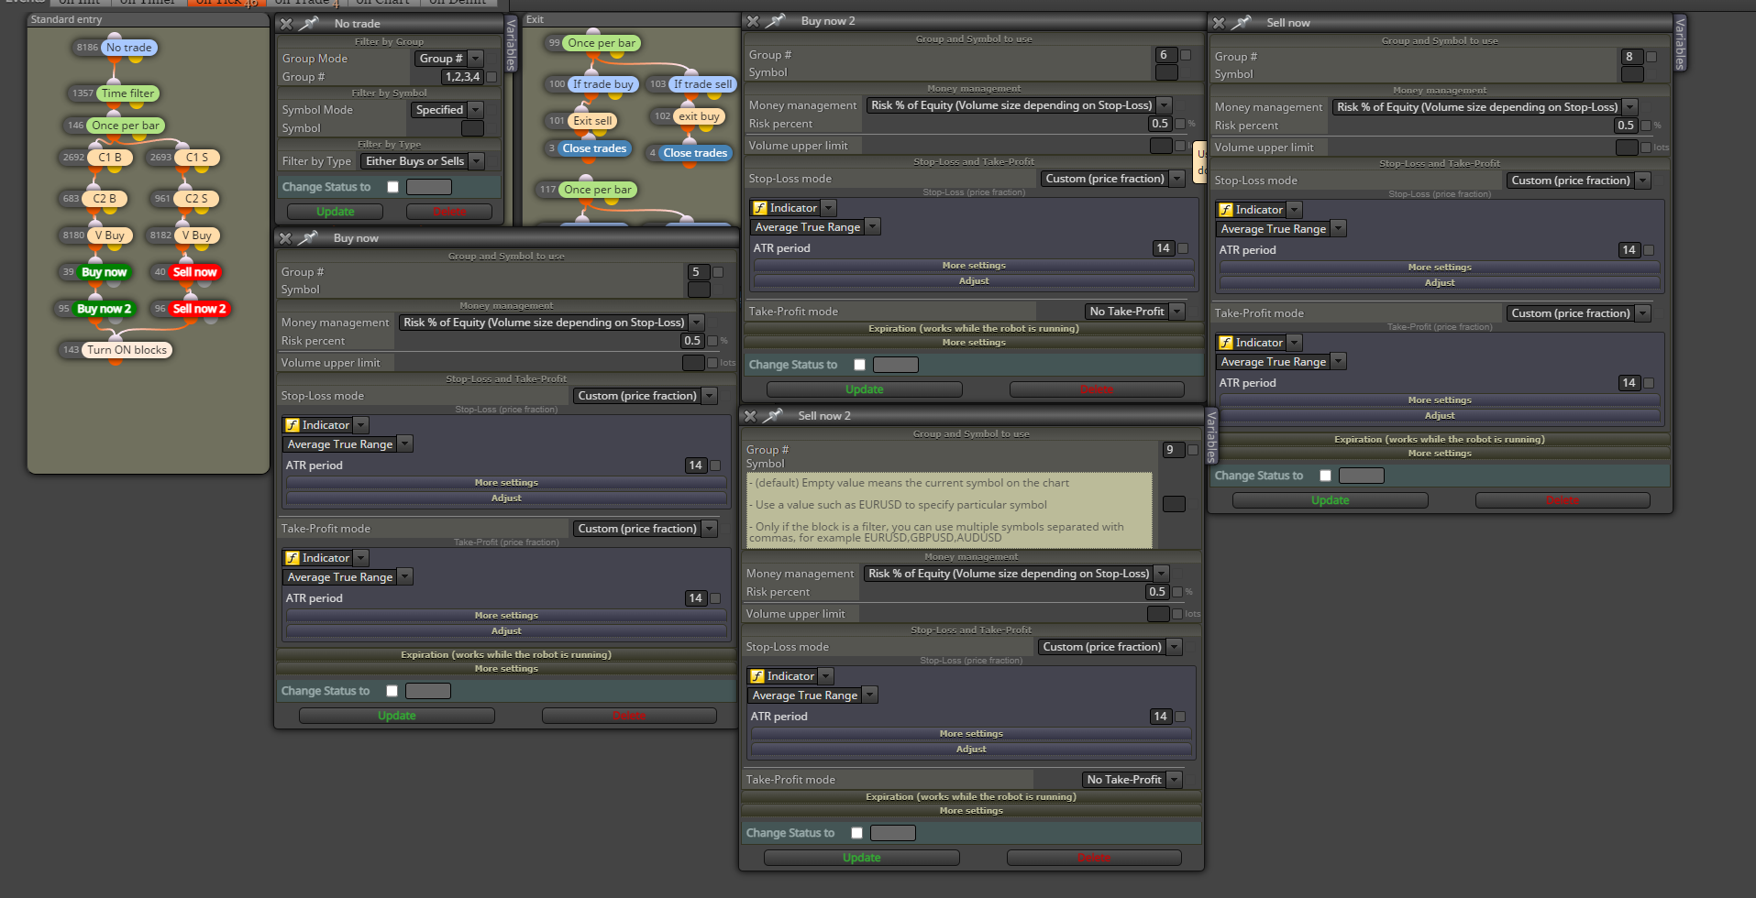Click Symbol input box in Sell now 2 panel
Screen dimensions: 1756x898
tap(1174, 504)
